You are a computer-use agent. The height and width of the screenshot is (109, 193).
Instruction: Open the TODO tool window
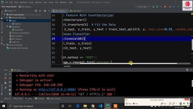tap(18, 99)
